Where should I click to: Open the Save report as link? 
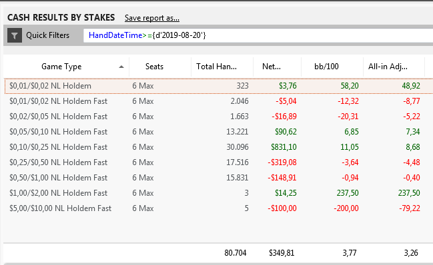point(152,18)
